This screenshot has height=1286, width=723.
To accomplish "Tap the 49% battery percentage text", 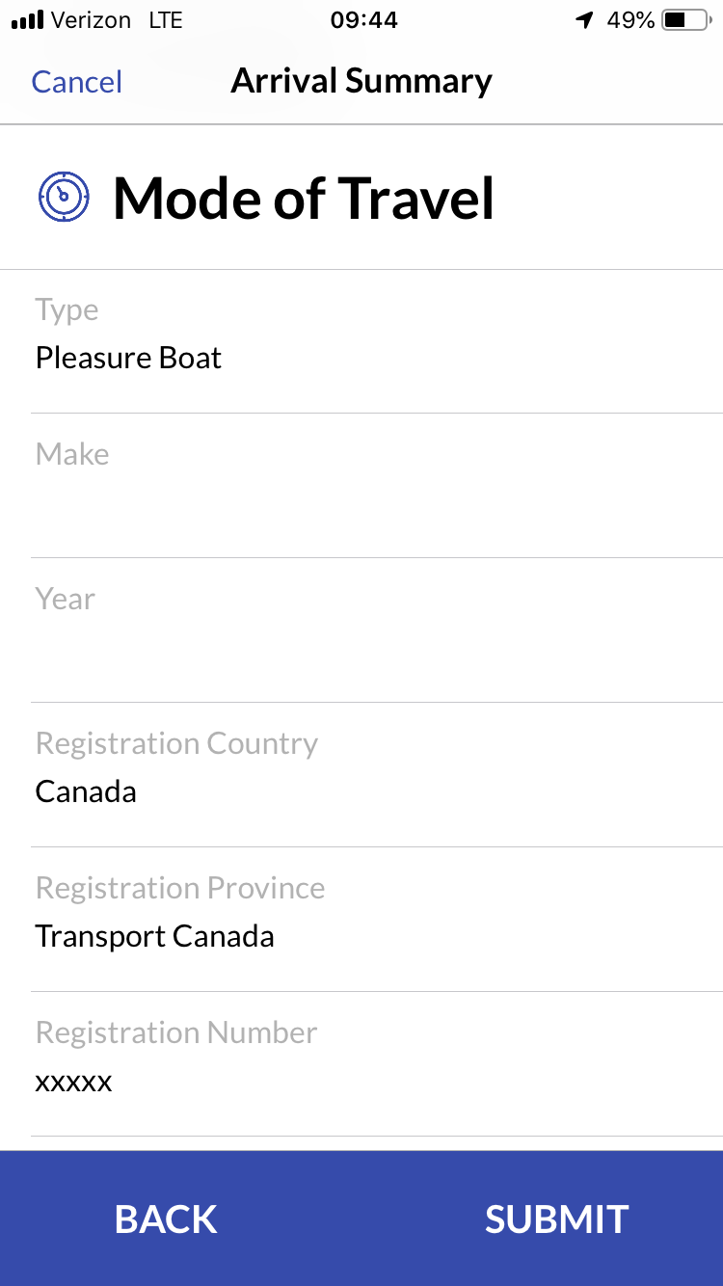I will (630, 20).
